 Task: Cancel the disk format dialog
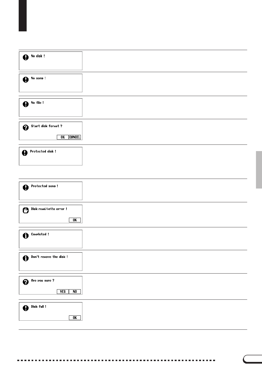[x=75, y=137]
